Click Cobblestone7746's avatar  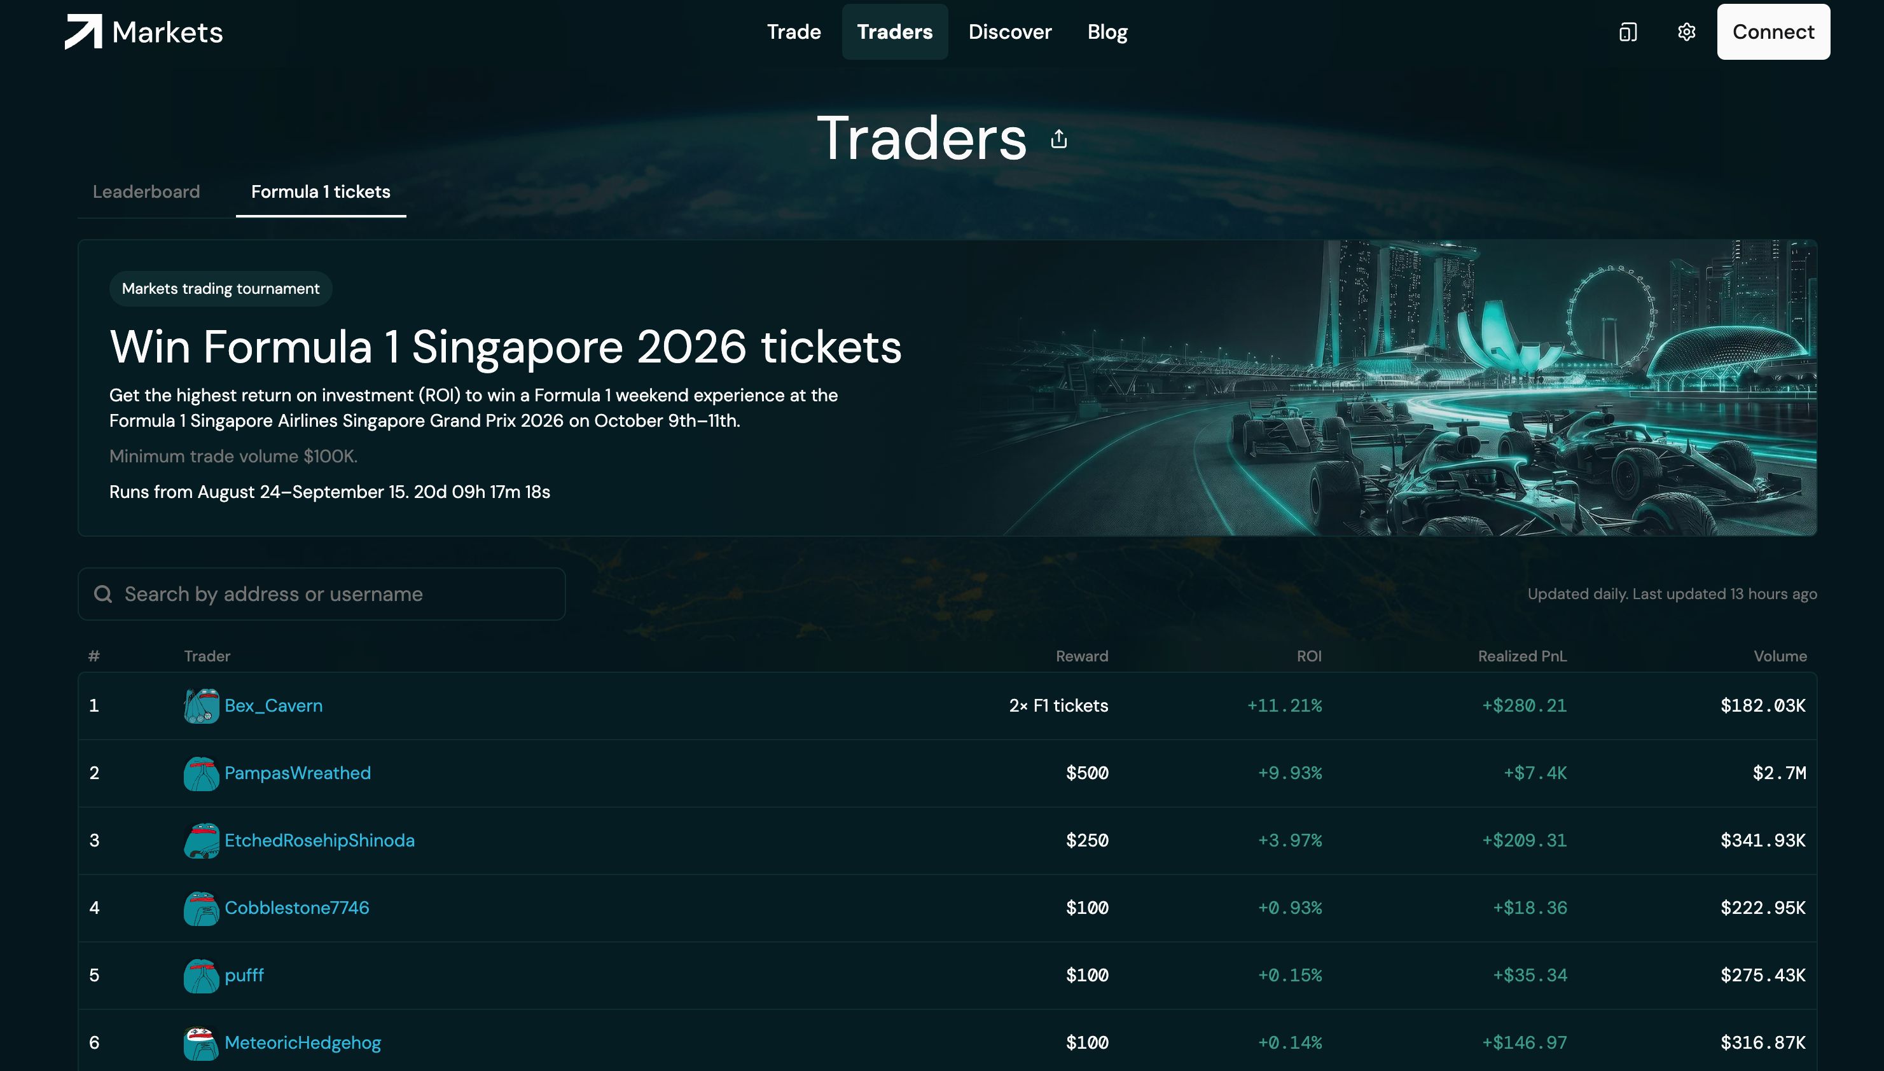pos(202,908)
